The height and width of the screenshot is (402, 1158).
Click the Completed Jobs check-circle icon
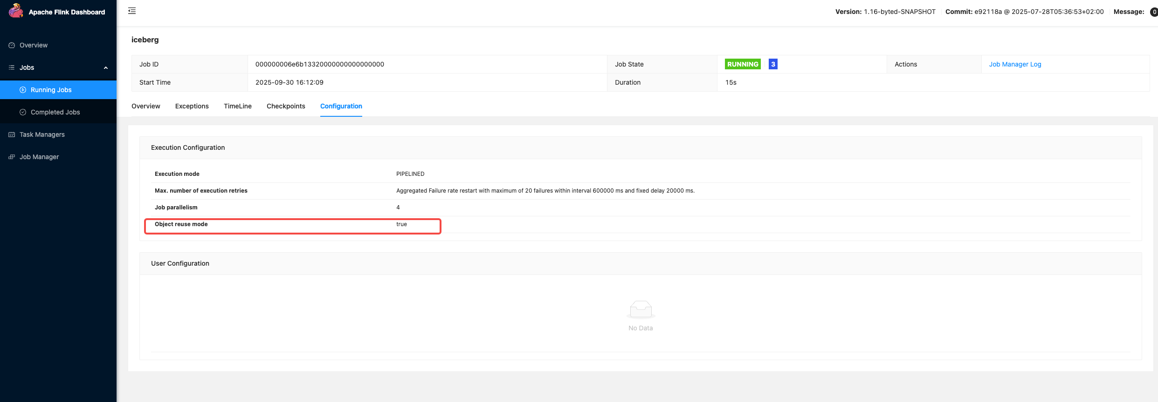click(23, 112)
